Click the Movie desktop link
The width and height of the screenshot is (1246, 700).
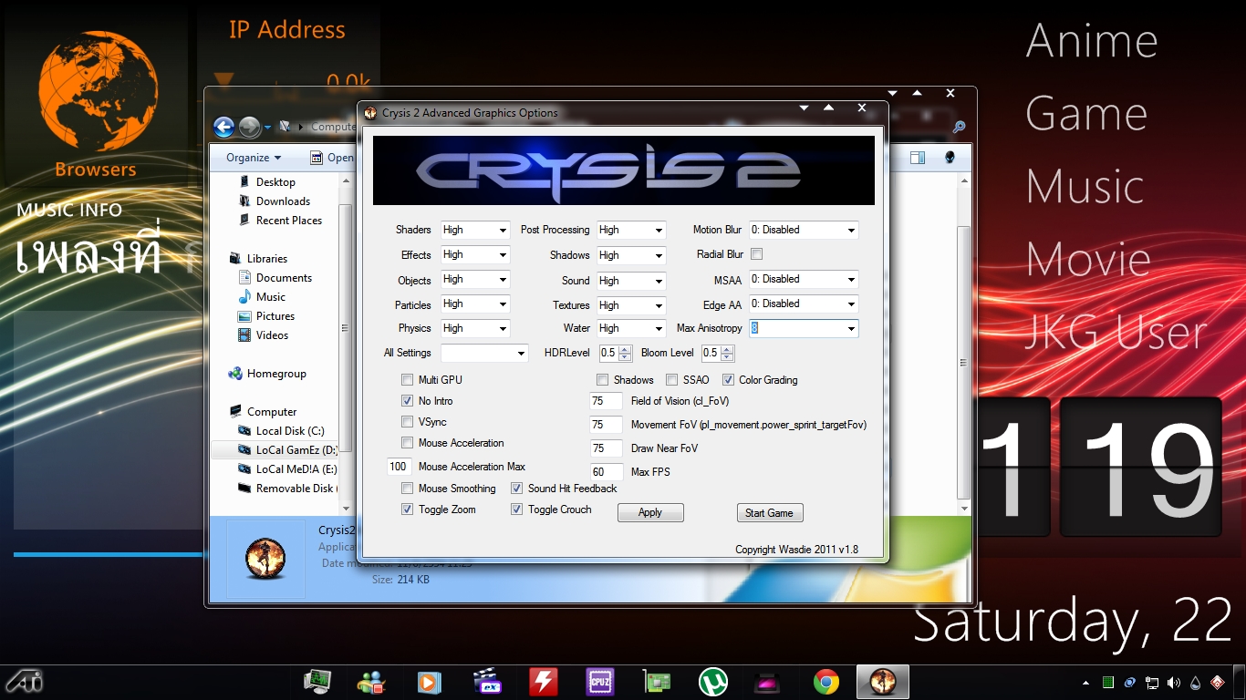[x=1088, y=260]
